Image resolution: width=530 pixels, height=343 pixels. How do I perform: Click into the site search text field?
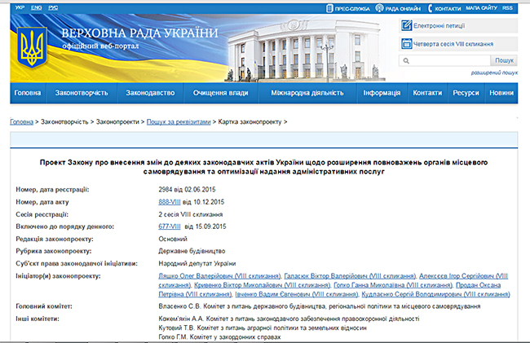(x=444, y=61)
